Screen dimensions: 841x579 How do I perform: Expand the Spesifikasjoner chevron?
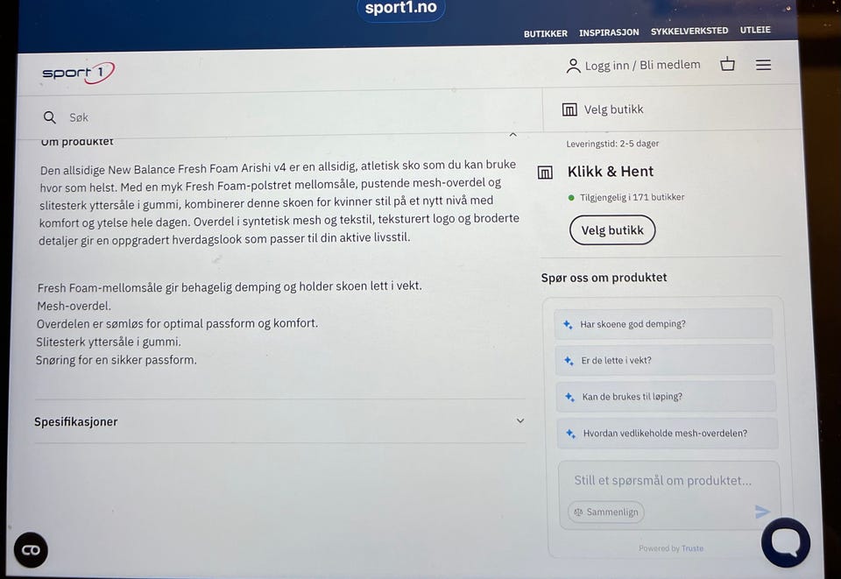click(519, 420)
